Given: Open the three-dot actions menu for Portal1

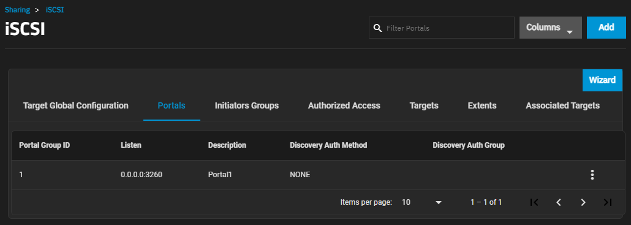Looking at the screenshot, I should coord(592,175).
